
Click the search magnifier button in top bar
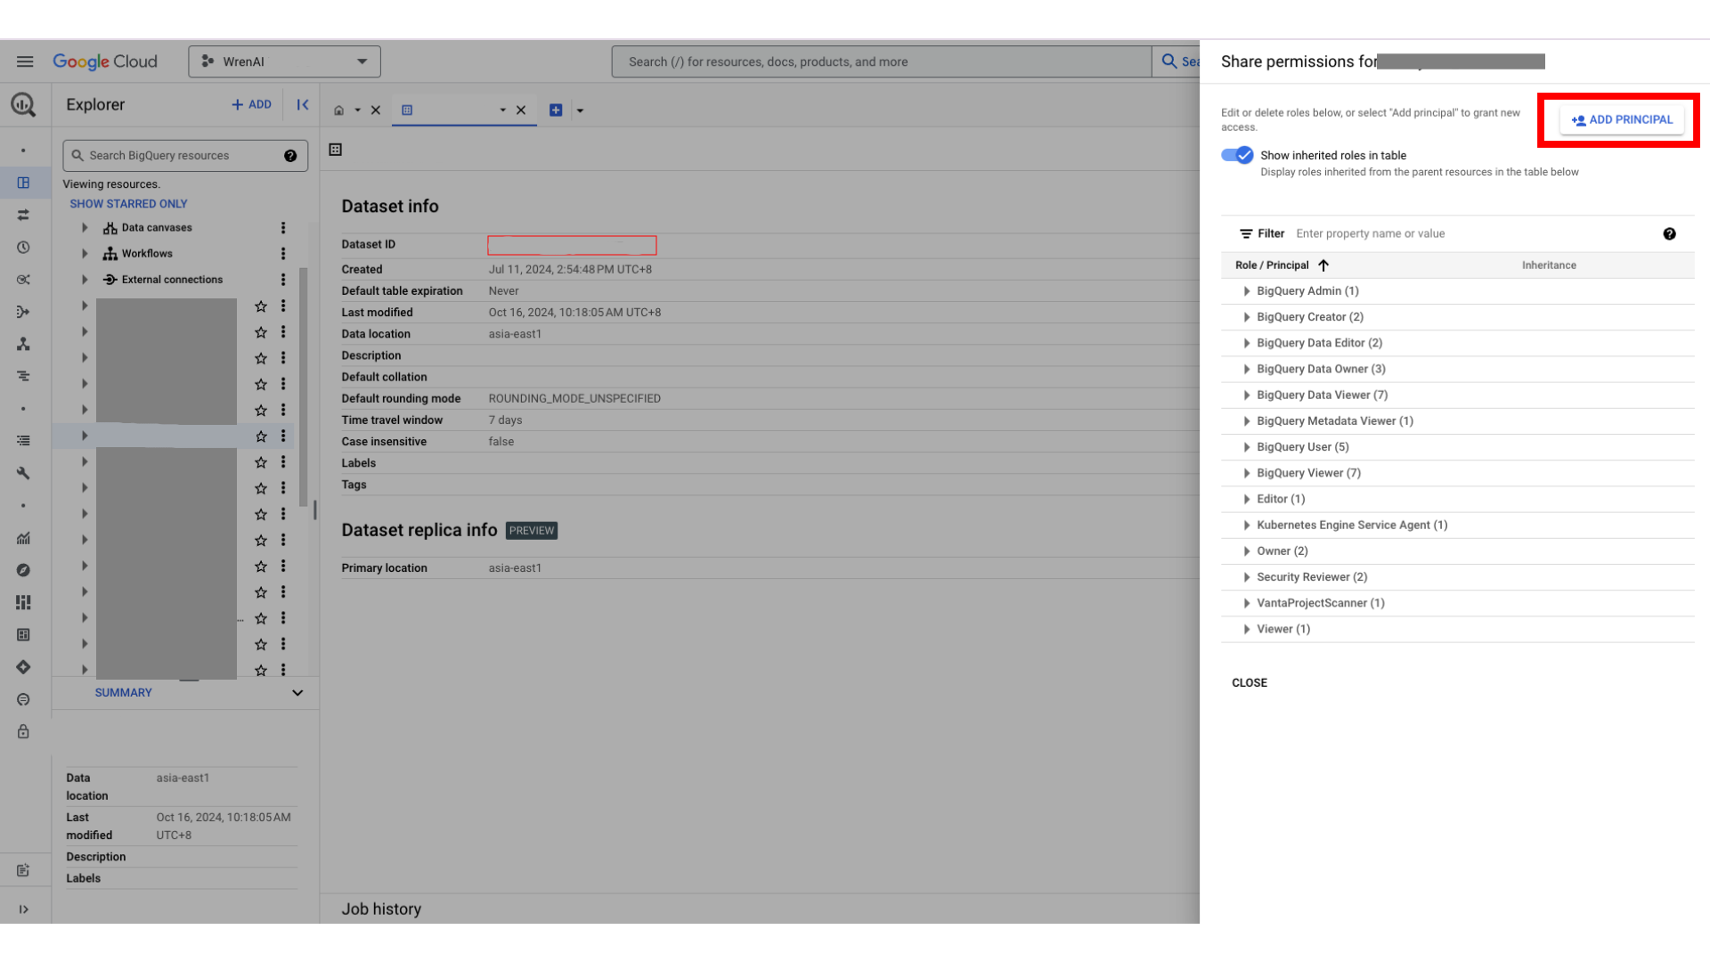click(x=1169, y=61)
